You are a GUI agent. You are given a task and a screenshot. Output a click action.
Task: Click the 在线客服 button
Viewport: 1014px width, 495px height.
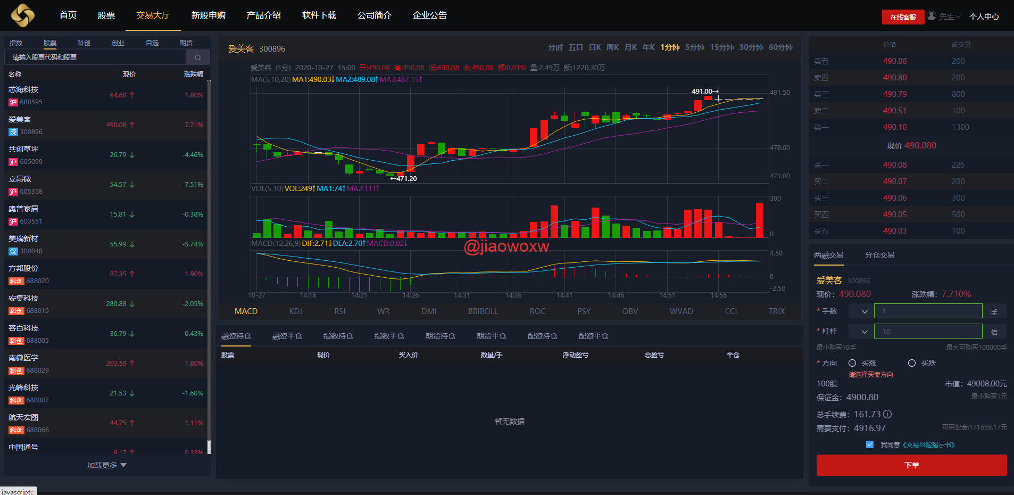(x=903, y=17)
